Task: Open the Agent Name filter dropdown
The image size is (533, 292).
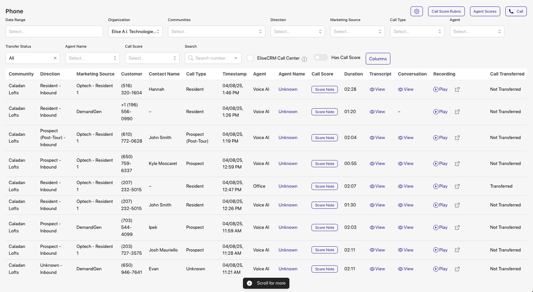Action: tap(93, 58)
